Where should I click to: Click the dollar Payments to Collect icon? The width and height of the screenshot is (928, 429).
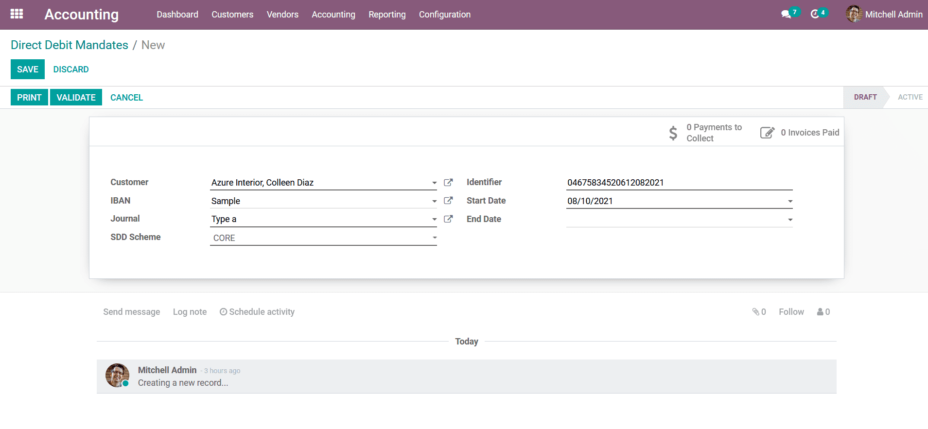pos(673,133)
